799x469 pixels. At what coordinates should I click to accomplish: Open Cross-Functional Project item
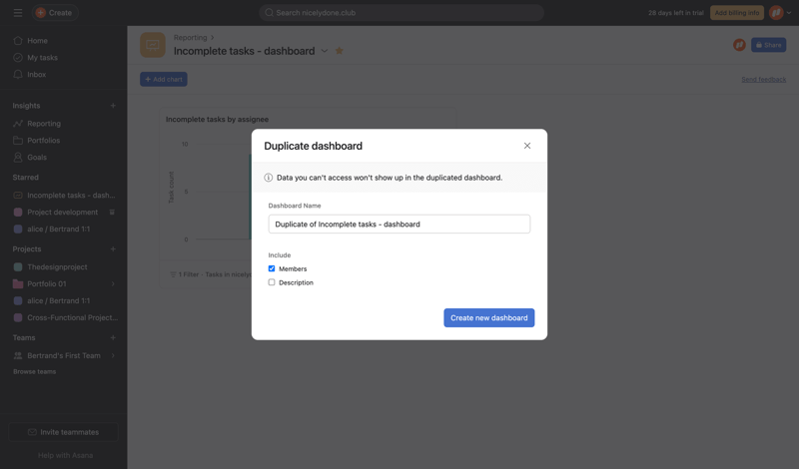pyautogui.click(x=72, y=317)
